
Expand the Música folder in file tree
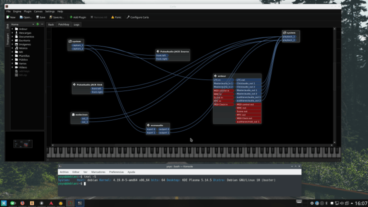pos(12,48)
